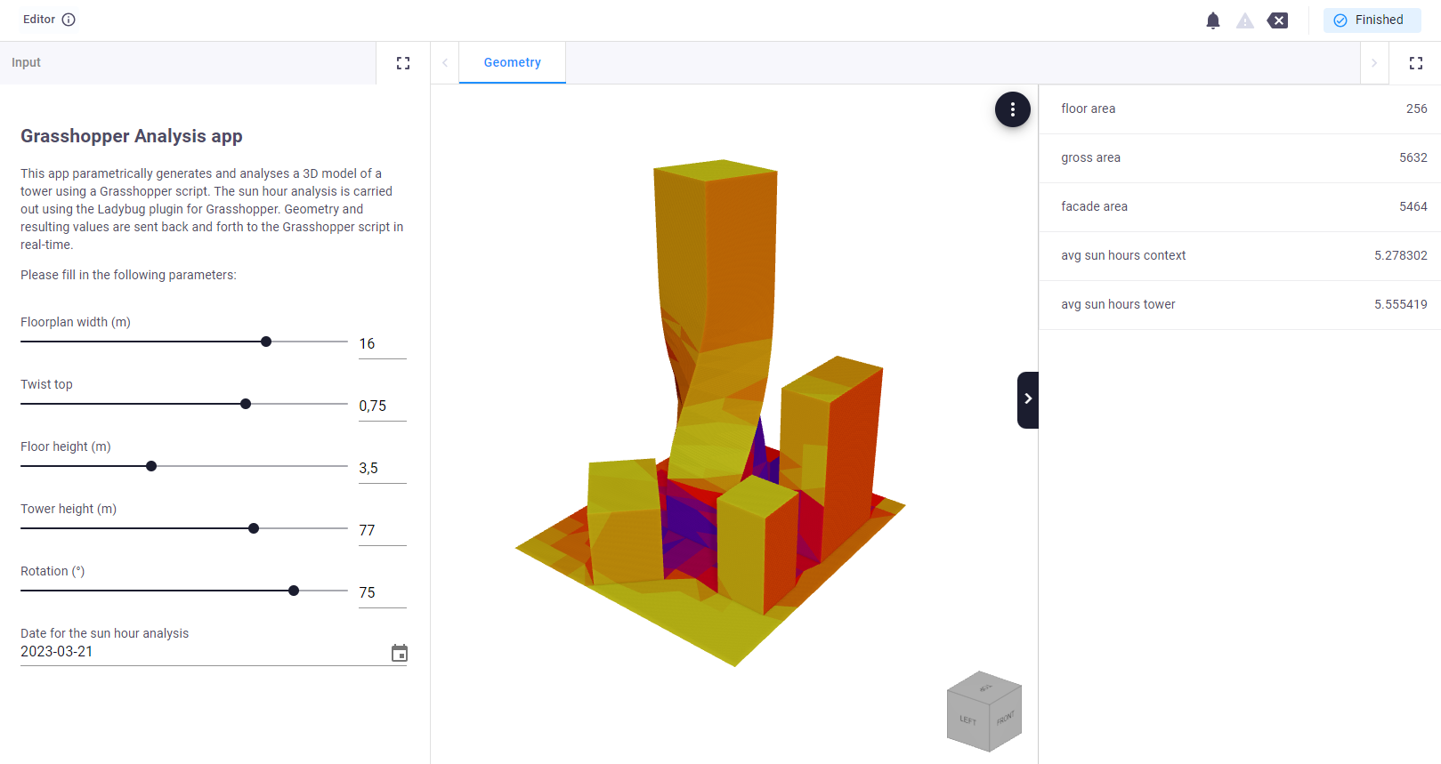Screen dimensions: 1441x764
Task: Select the floor area result row
Action: click(x=1240, y=109)
